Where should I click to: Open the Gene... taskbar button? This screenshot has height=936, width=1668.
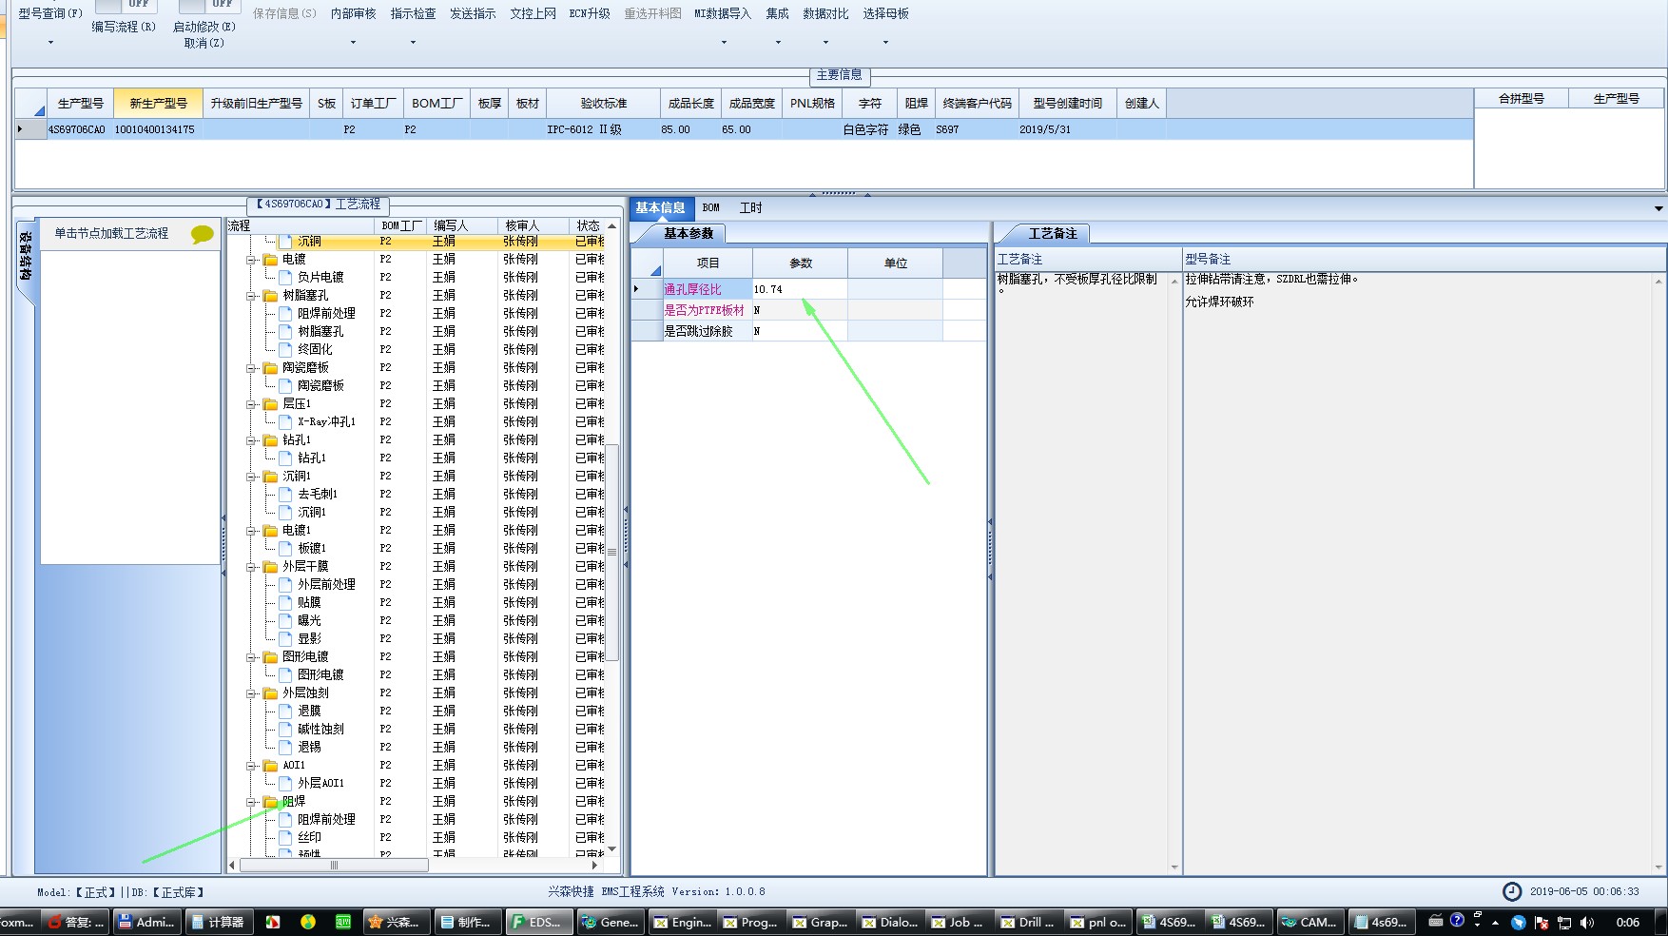click(610, 922)
